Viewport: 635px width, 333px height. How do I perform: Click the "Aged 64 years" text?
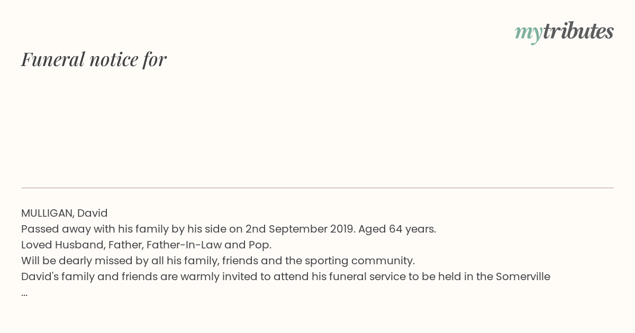point(397,229)
